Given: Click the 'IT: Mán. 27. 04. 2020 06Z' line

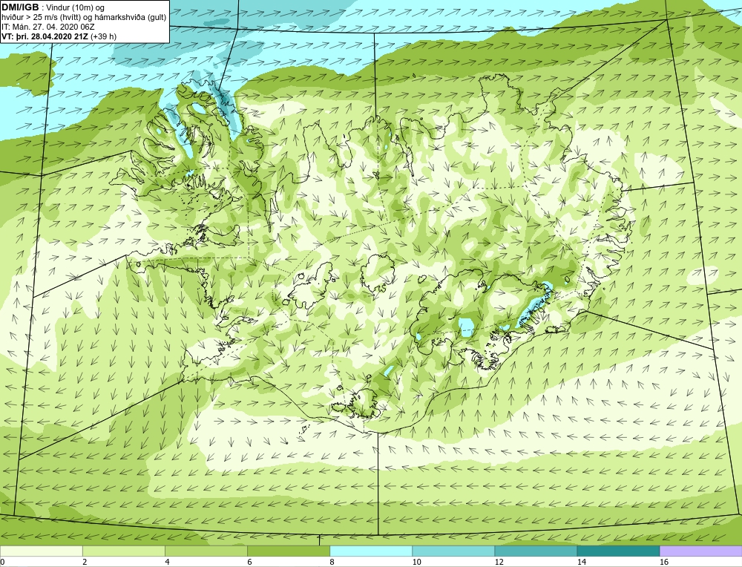Looking at the screenshot, I should point(47,27).
